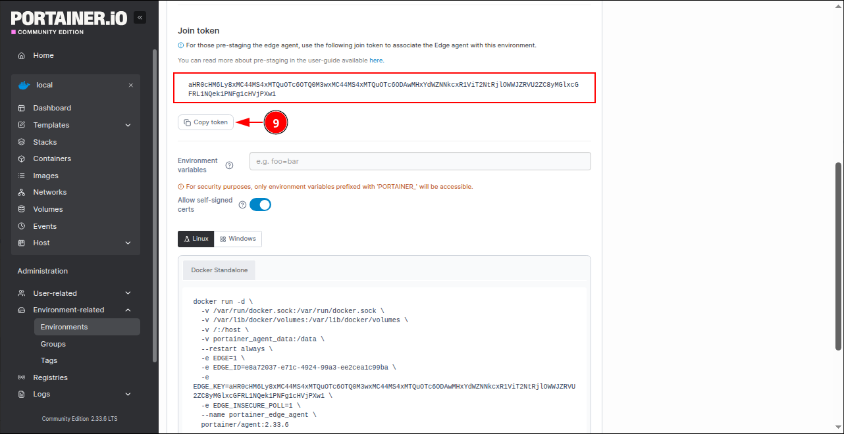
Task: Collapse the sidebar with double-chevron icon
Action: click(140, 18)
